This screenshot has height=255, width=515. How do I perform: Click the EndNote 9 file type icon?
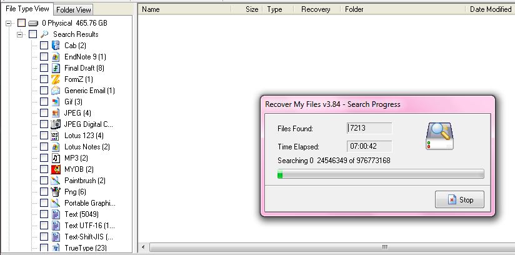pyautogui.click(x=56, y=57)
